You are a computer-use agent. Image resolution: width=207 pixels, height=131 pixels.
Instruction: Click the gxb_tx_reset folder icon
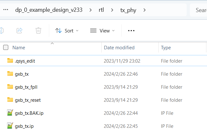click(x=10, y=100)
